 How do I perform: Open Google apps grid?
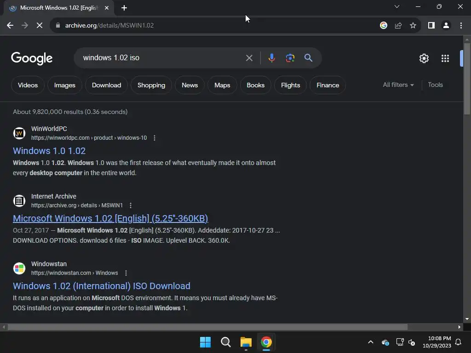coord(445,58)
